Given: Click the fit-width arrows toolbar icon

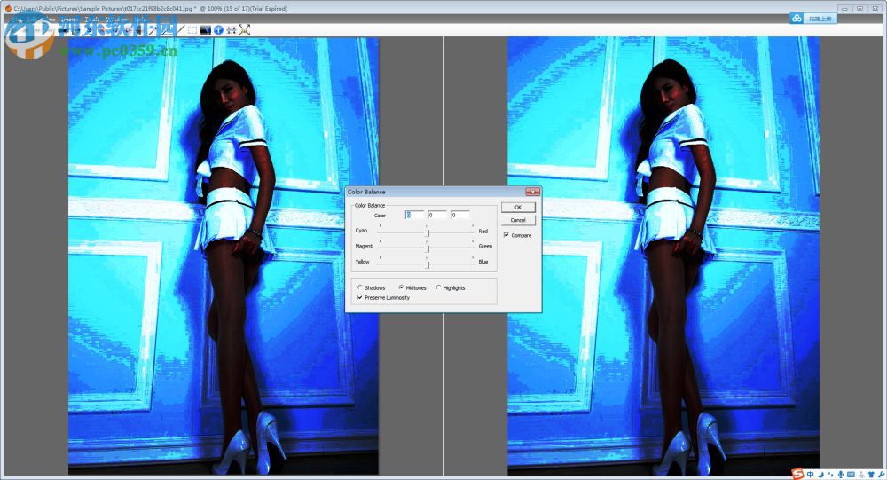Looking at the screenshot, I should [x=232, y=30].
